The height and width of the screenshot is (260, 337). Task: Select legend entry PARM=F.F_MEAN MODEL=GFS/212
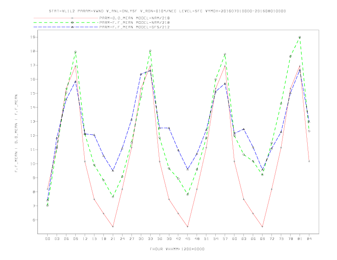(x=134, y=27)
